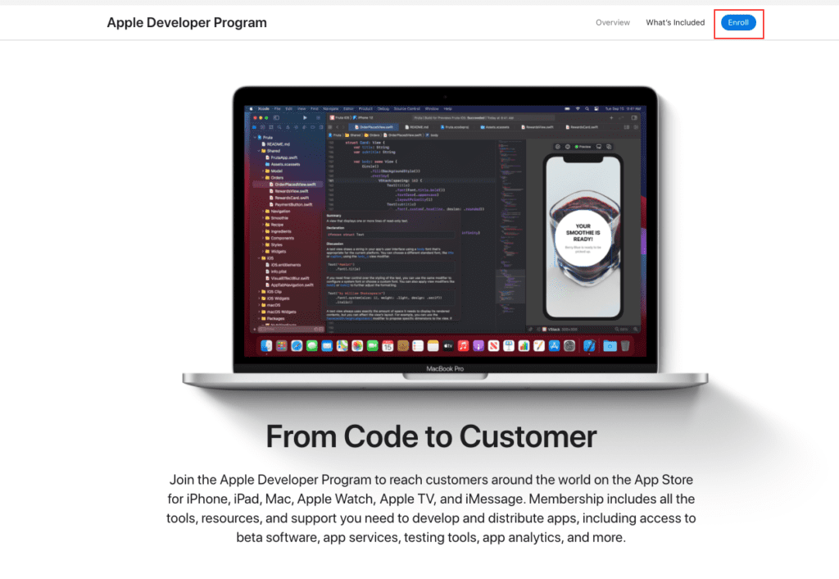The image size is (839, 579).
Task: Launch the Music app in the Dock
Action: tap(463, 346)
